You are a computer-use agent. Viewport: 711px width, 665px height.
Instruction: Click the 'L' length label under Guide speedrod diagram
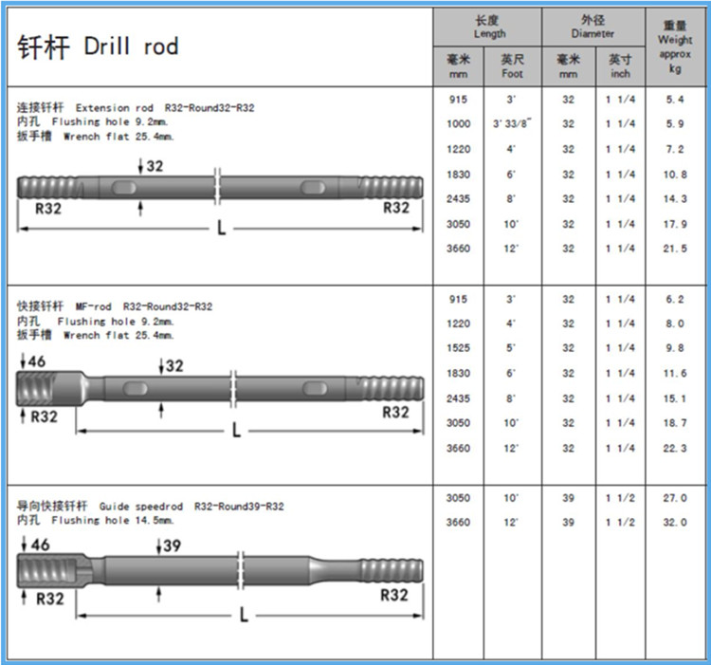(x=244, y=615)
